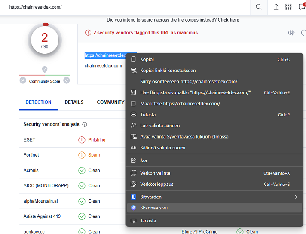
Task: Expand the Bitwarden submenu arrow
Action: click(296, 197)
